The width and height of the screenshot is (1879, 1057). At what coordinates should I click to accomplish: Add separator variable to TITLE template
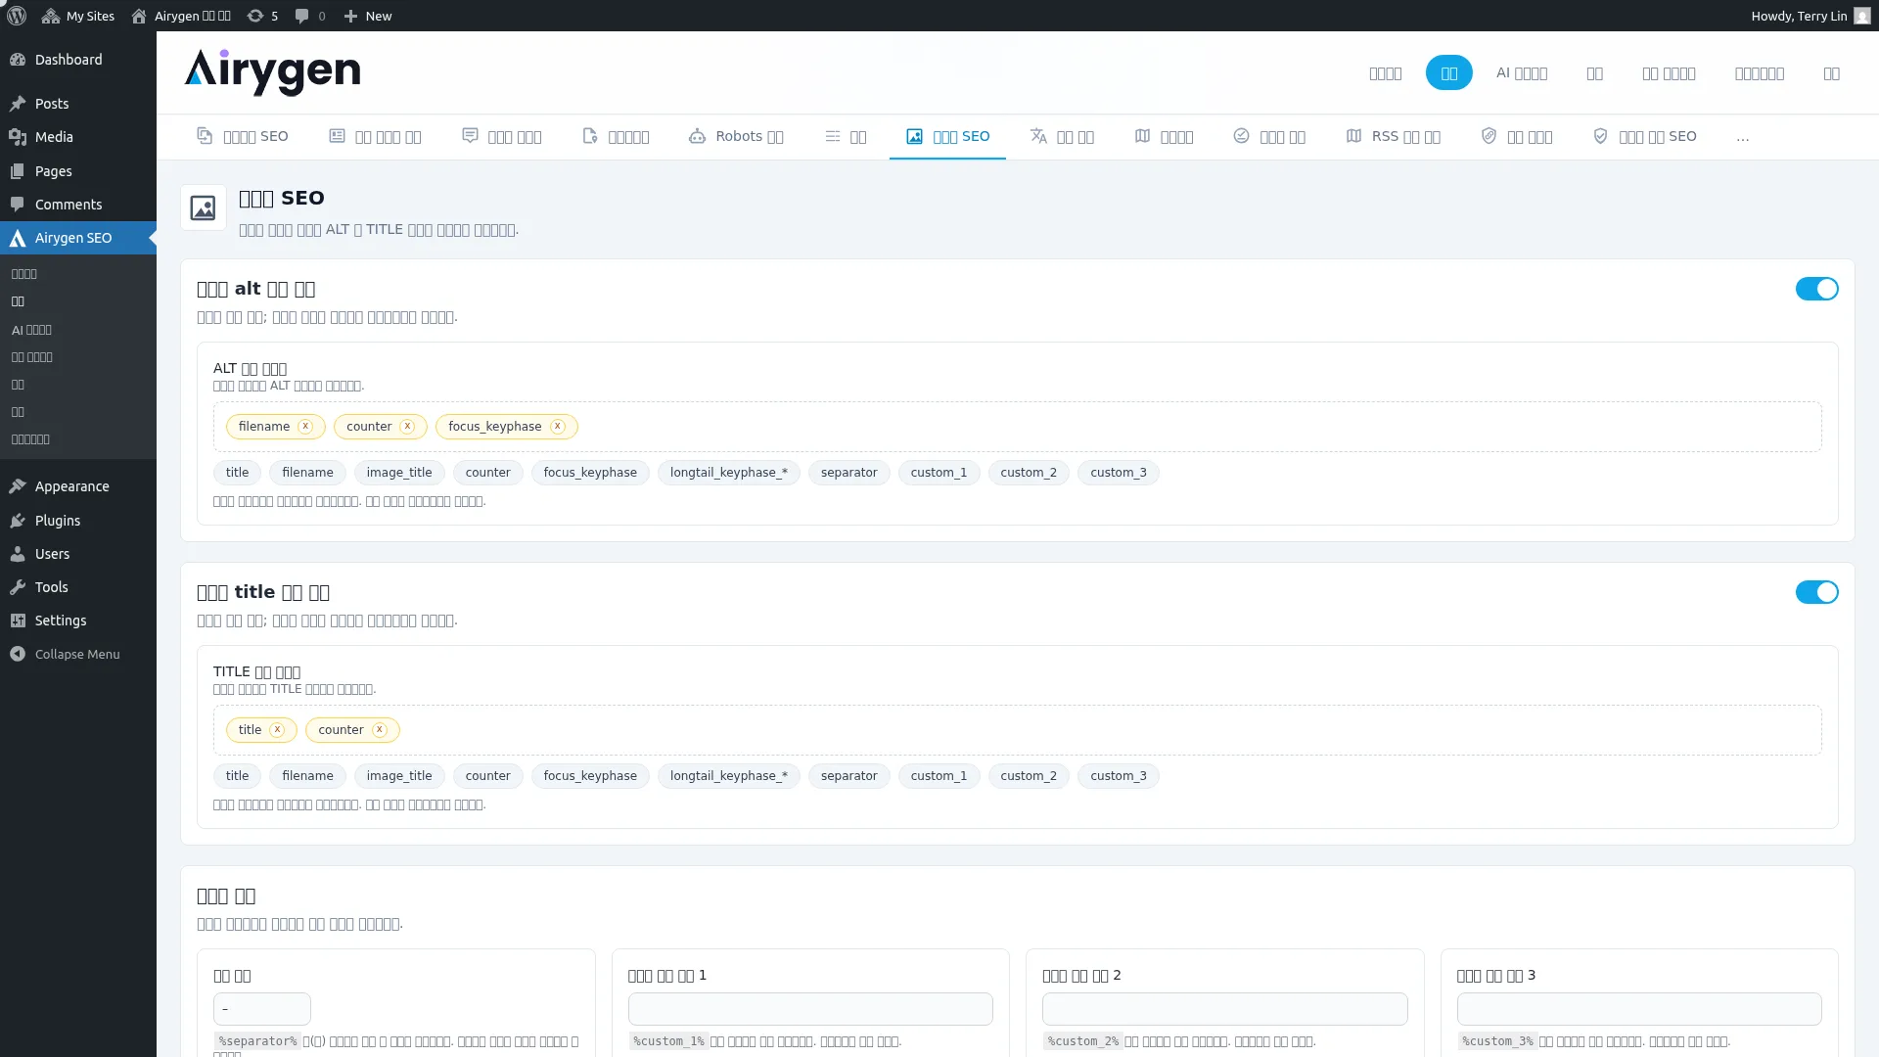(x=849, y=776)
